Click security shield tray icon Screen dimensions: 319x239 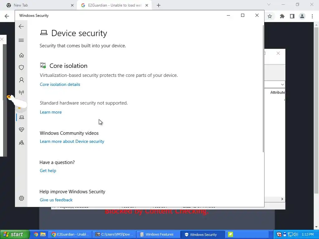pos(279,234)
